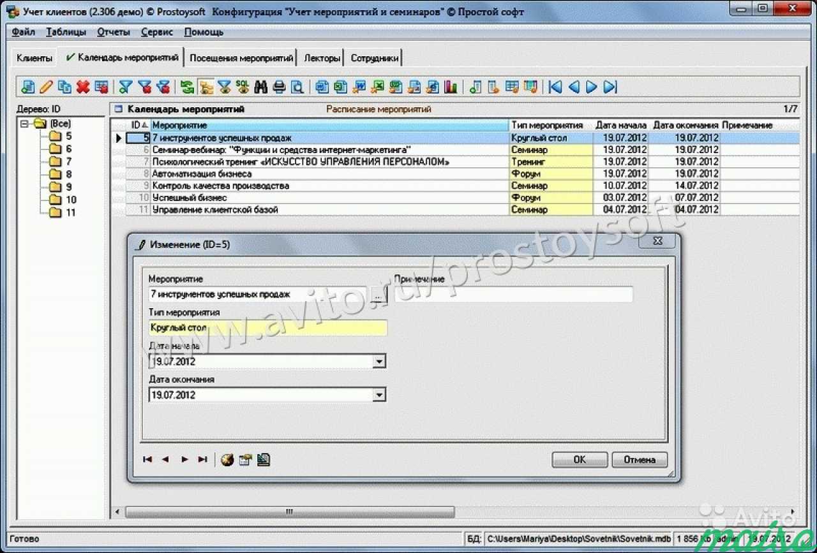Viewport: 817px width, 553px height.
Task: Click the duplicate record toolbar icon
Action: tap(64, 87)
